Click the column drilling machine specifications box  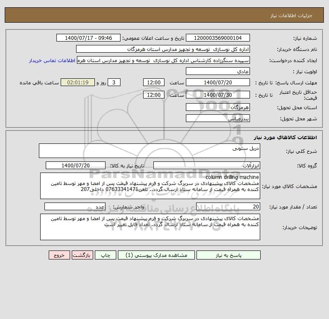tap(150, 186)
